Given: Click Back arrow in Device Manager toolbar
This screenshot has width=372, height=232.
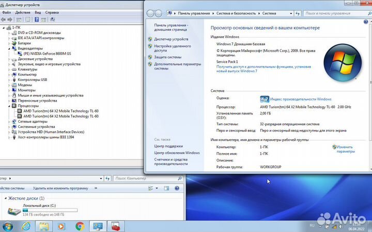Looking at the screenshot, I should [x=3, y=20].
